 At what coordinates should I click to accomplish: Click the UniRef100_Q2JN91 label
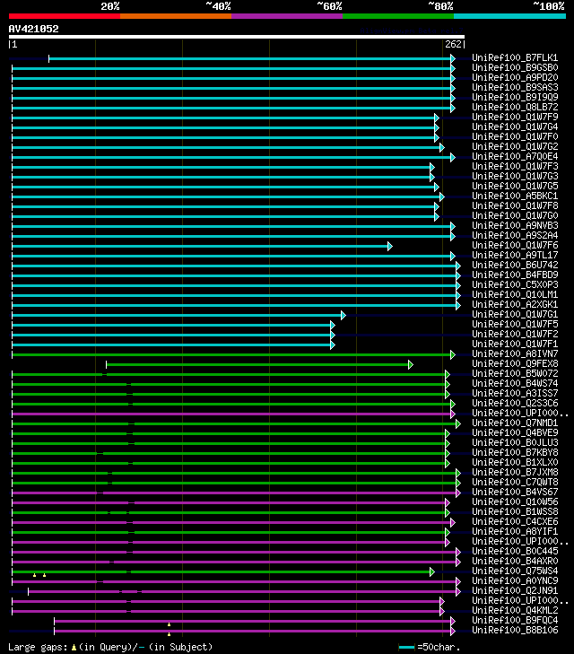[x=515, y=590]
